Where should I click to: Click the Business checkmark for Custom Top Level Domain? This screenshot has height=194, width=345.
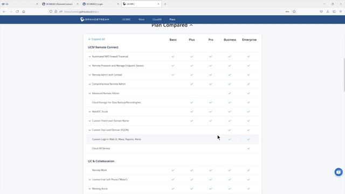click(x=230, y=130)
